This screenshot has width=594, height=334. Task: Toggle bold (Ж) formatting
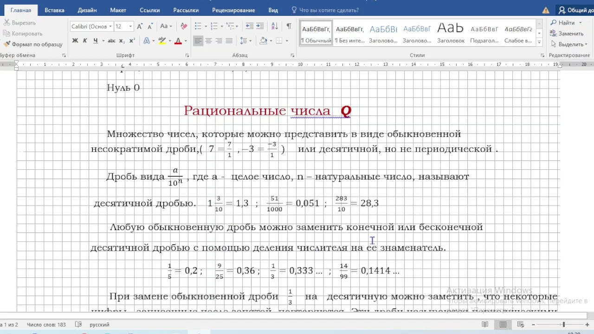tap(75, 41)
